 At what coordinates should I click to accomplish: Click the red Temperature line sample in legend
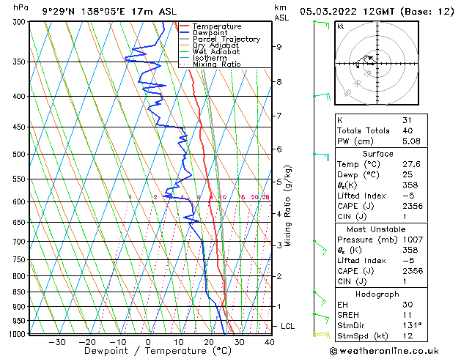tap(184, 26)
